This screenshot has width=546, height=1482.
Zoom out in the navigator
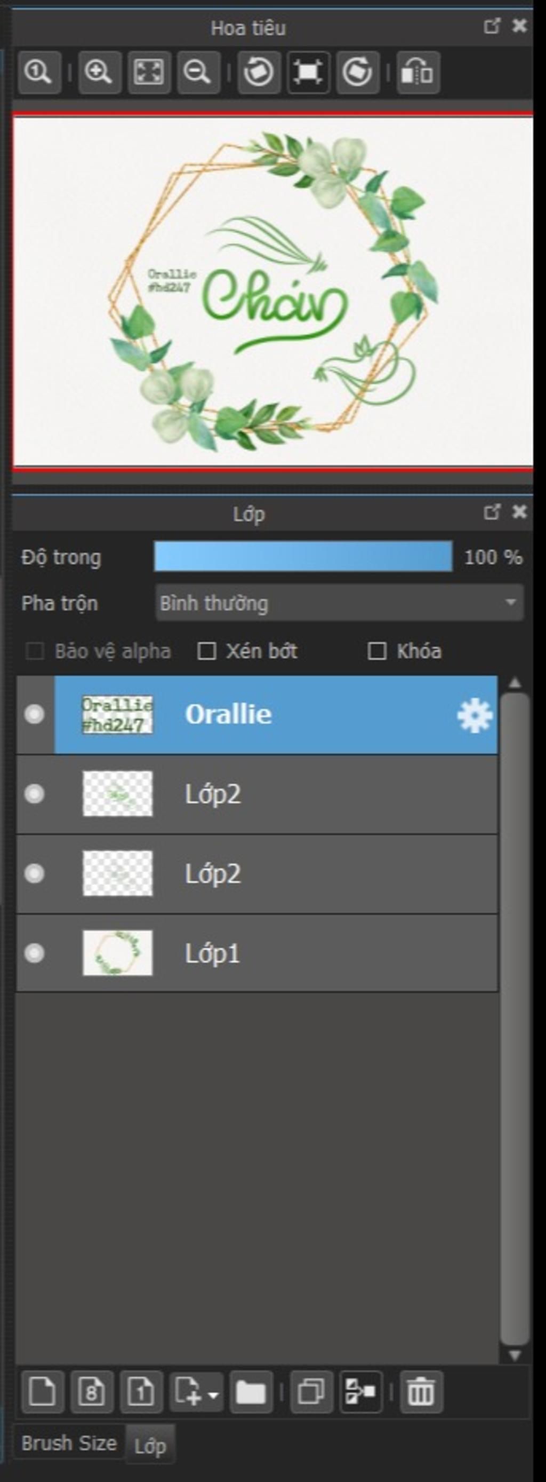pyautogui.click(x=198, y=73)
